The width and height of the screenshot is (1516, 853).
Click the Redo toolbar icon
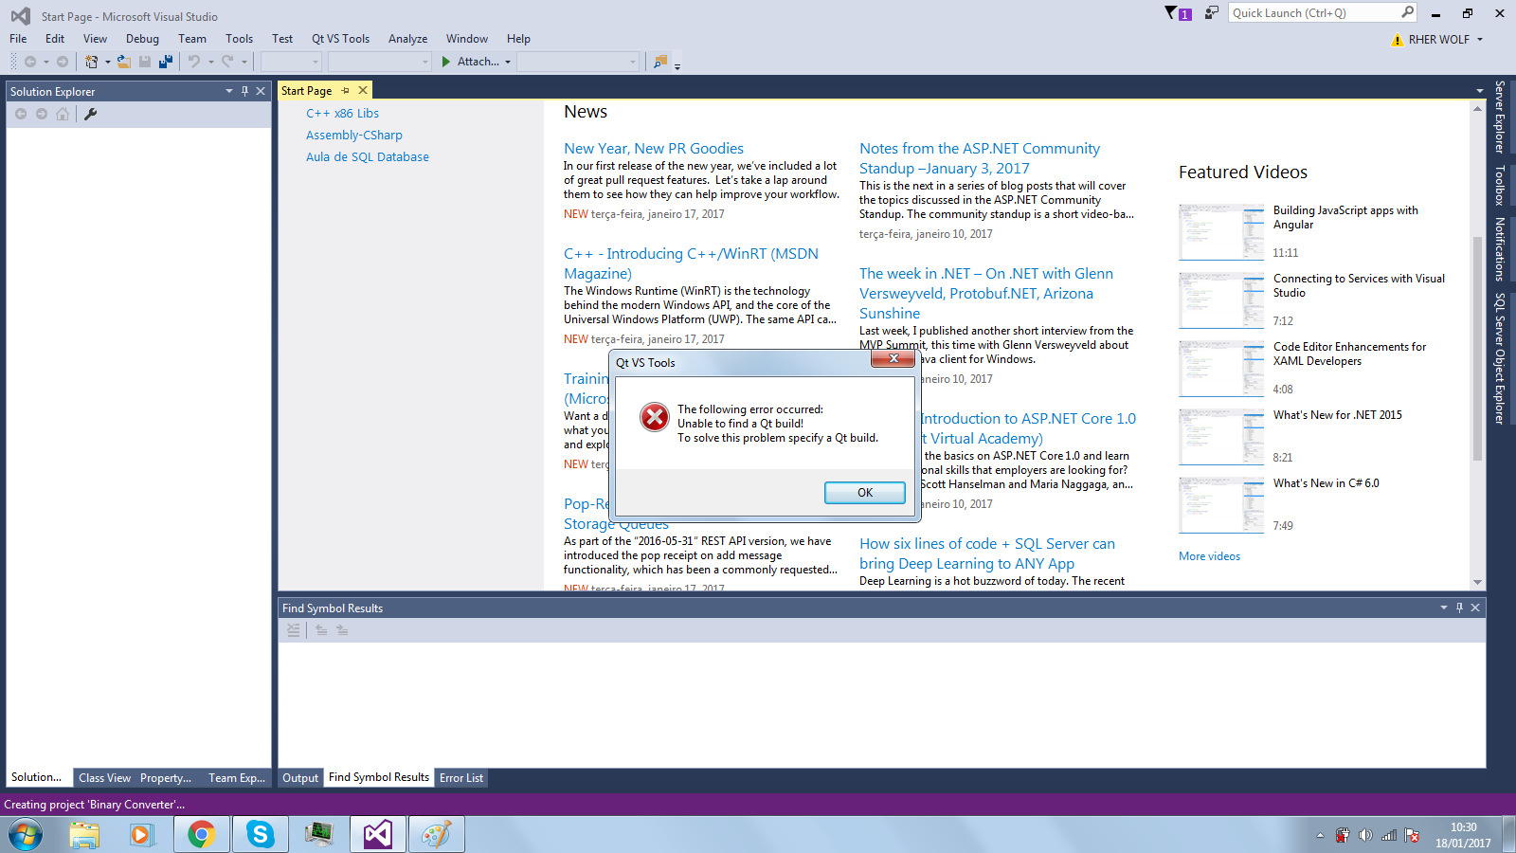click(227, 62)
